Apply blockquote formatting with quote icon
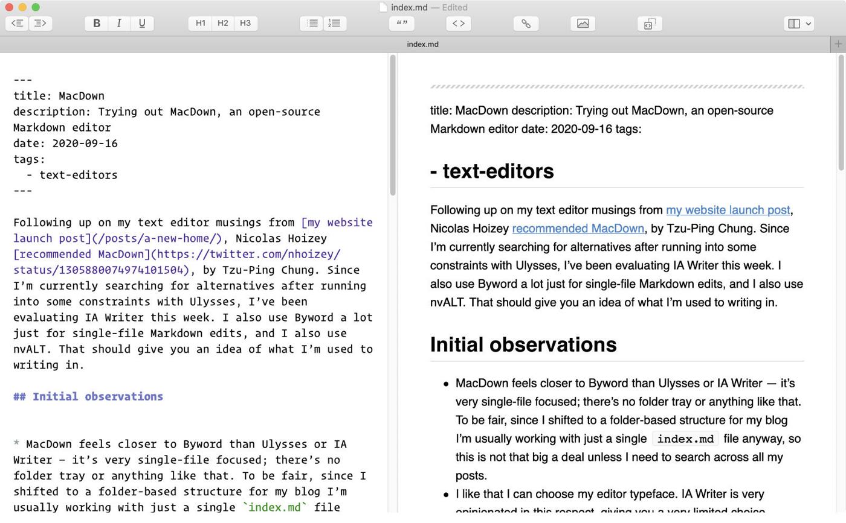Viewport: 846px width, 523px height. [x=401, y=24]
